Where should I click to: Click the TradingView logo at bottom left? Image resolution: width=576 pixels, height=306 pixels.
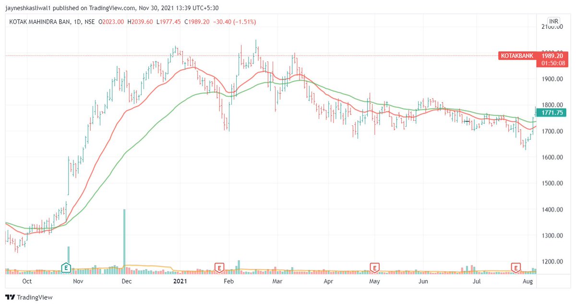(29, 297)
